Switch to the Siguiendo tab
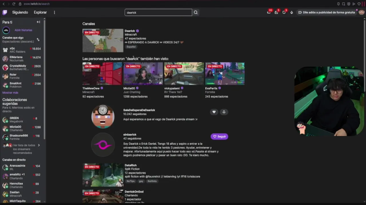The image size is (366, 205). [x=20, y=12]
